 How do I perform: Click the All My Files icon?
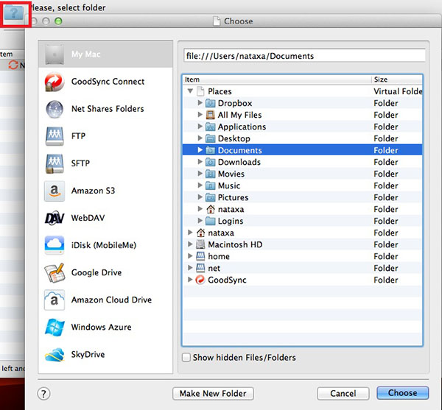click(210, 115)
